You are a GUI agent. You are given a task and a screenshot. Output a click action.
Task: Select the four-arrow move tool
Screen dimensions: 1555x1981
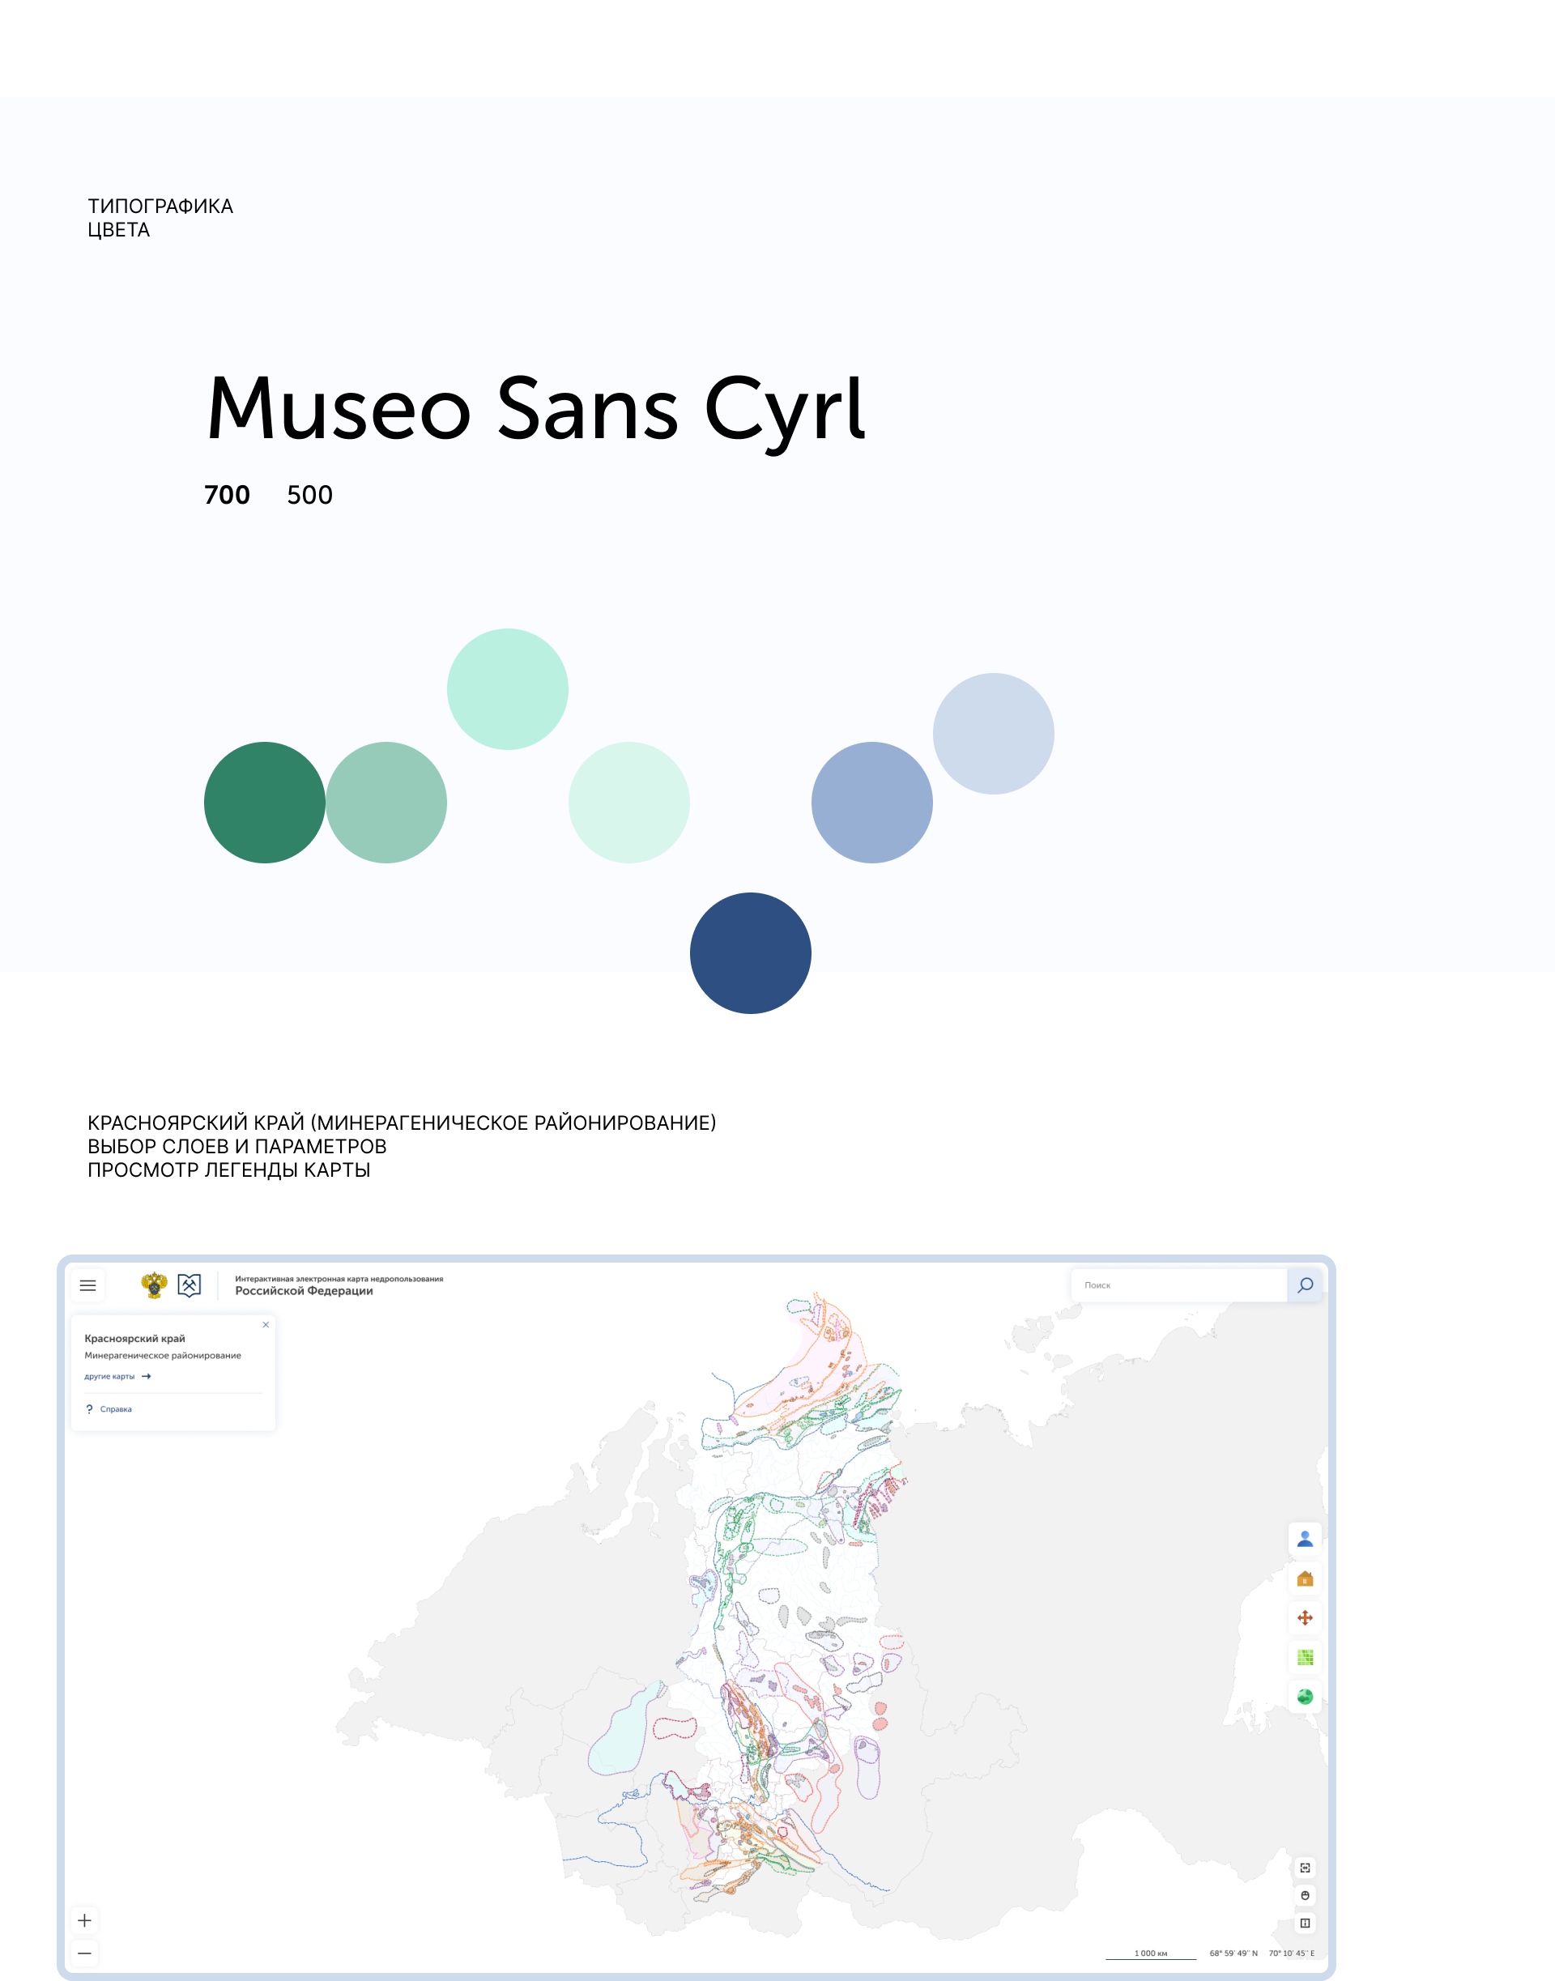click(1305, 1617)
